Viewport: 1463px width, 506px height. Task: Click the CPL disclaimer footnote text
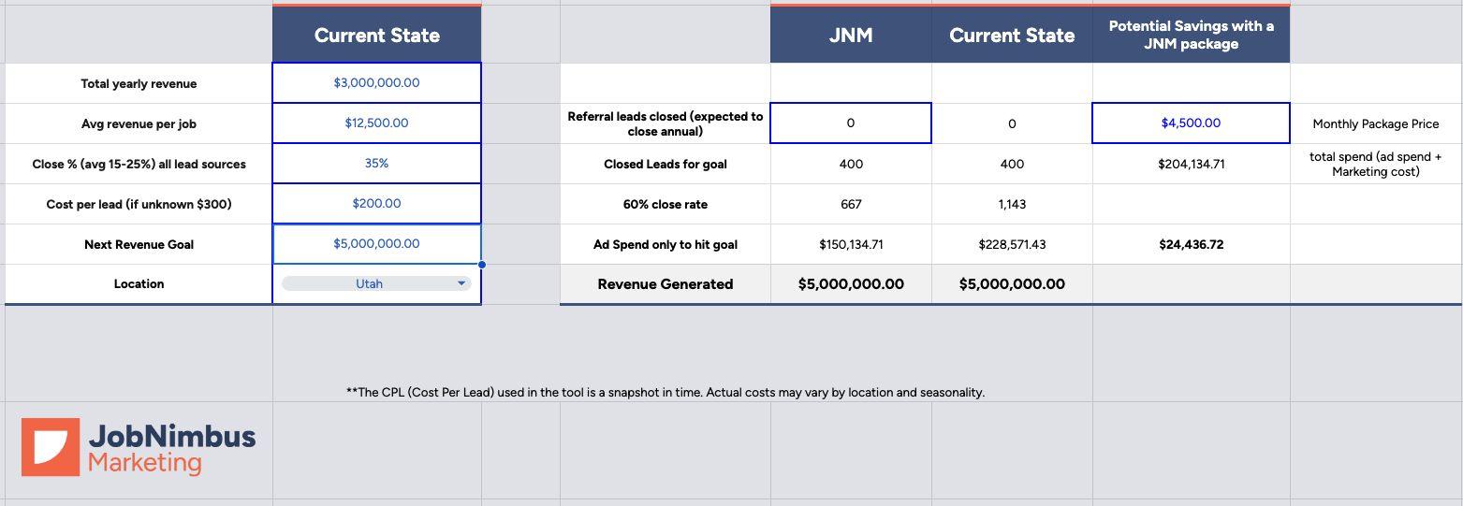tap(665, 393)
